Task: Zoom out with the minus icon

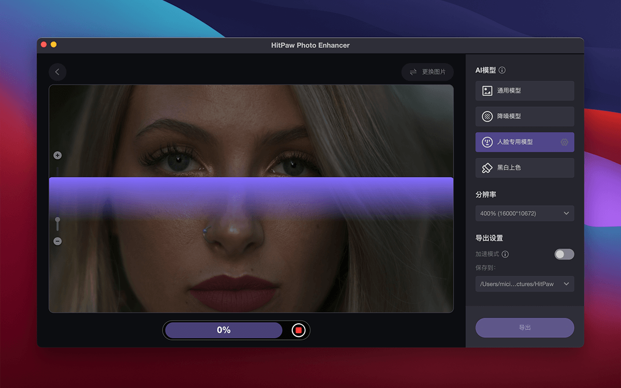Action: pos(57,241)
